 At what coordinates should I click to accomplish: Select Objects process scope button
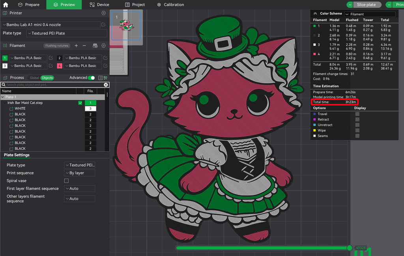tap(47, 78)
